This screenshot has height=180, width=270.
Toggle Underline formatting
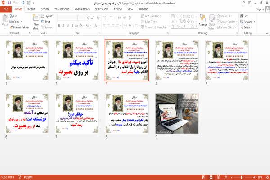68,26
